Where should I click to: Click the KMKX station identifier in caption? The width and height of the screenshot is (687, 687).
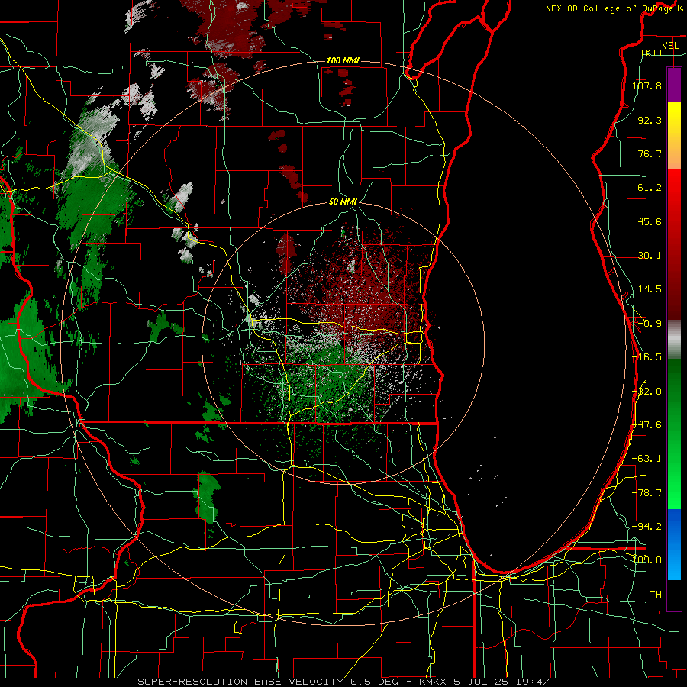(434, 682)
